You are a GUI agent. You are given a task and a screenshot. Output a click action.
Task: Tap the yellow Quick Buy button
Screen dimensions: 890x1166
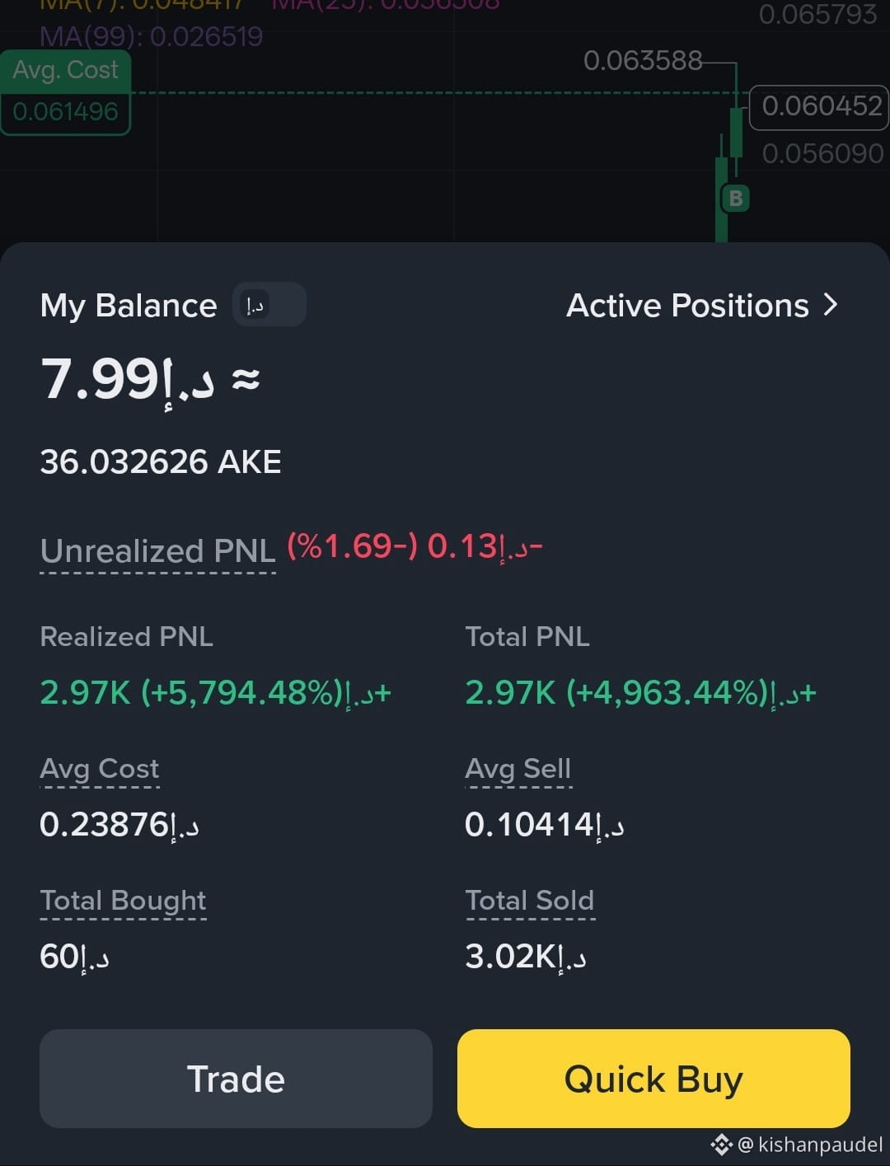click(653, 1078)
